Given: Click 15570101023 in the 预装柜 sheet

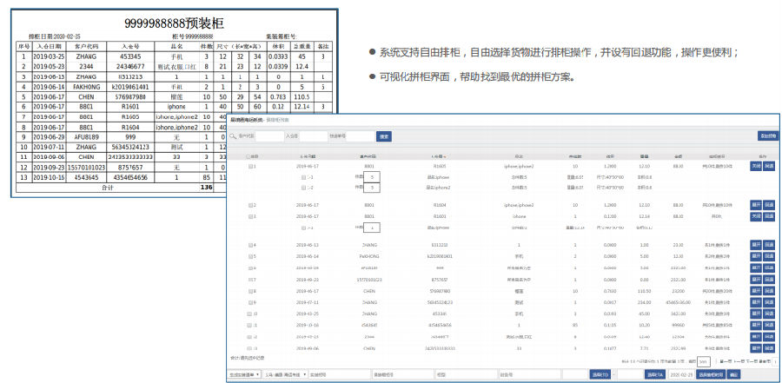Looking at the screenshot, I should coord(86,168).
